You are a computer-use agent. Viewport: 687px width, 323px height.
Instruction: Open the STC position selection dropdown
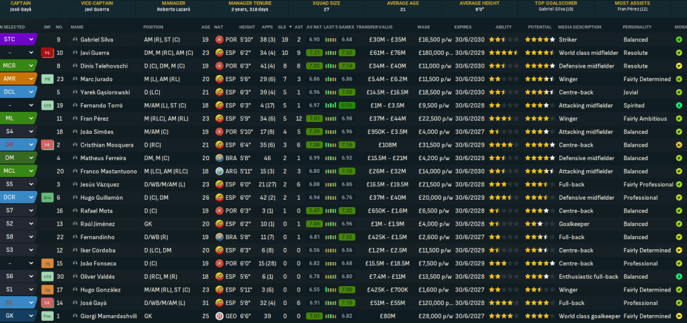pos(31,40)
